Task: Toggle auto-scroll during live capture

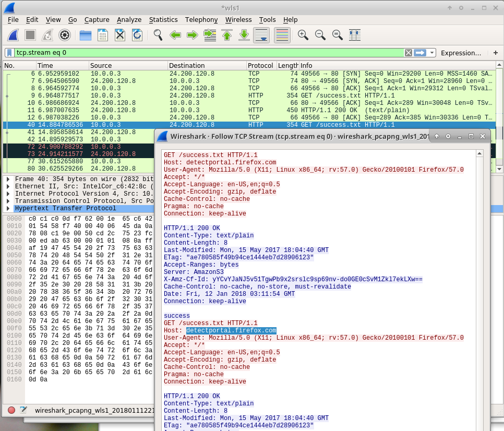Action: click(x=261, y=35)
